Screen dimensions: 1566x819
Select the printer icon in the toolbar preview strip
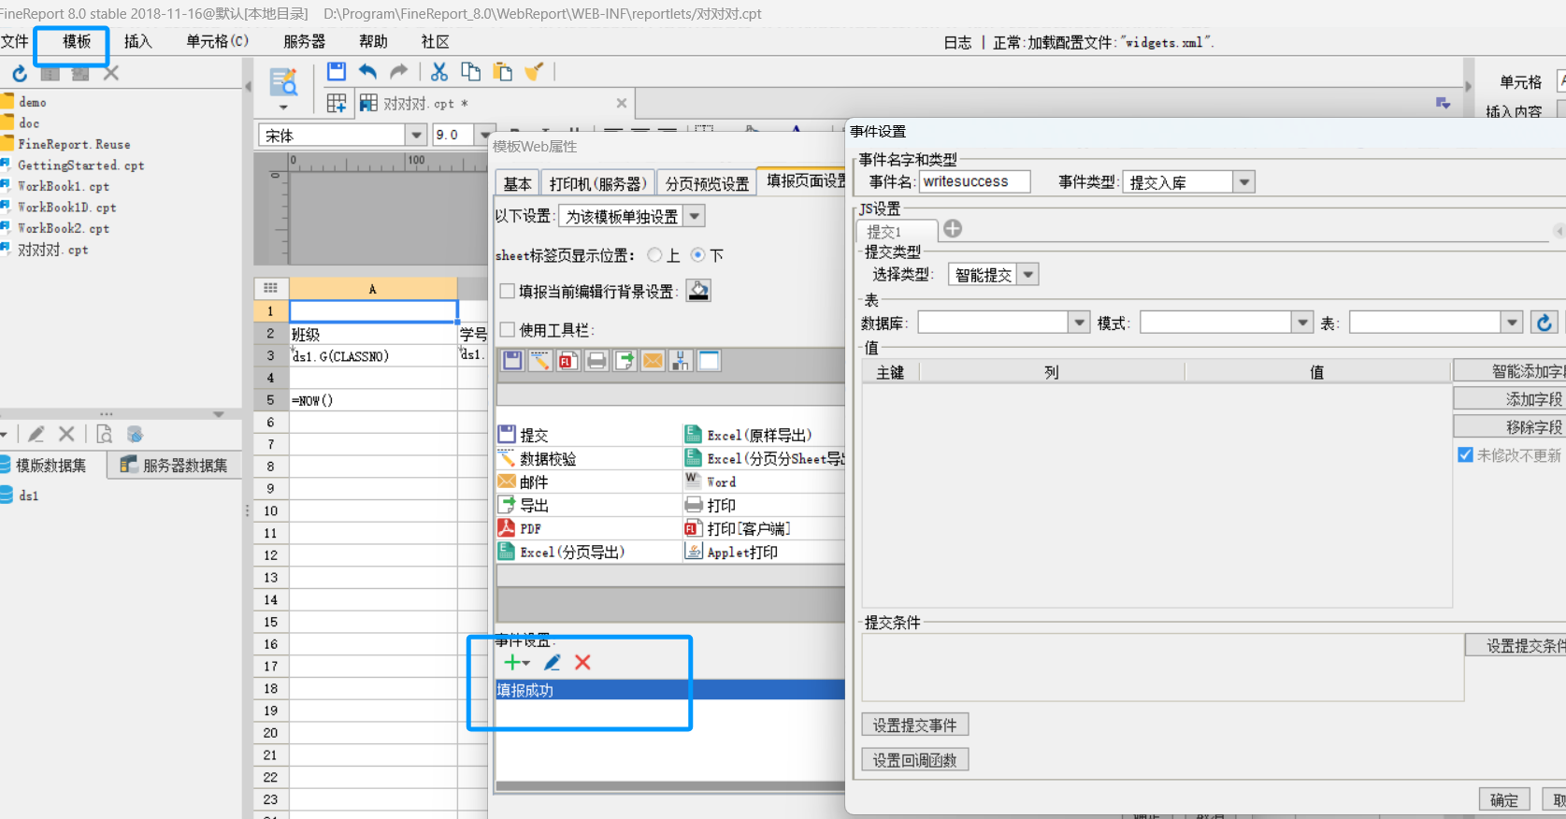click(596, 361)
